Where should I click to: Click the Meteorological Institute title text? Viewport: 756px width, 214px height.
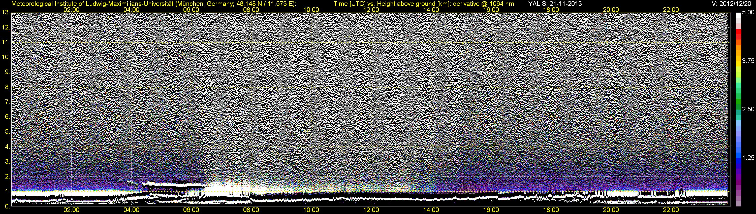click(x=153, y=4)
